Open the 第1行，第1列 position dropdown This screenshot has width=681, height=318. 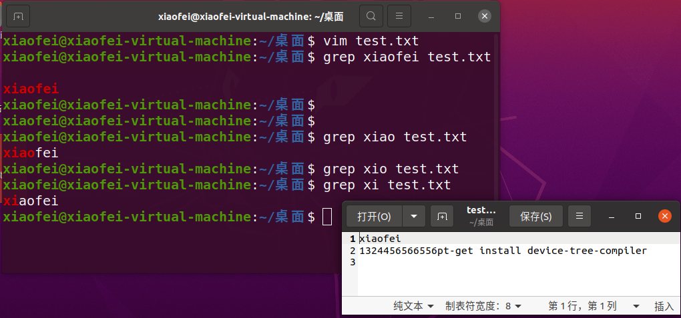point(594,306)
